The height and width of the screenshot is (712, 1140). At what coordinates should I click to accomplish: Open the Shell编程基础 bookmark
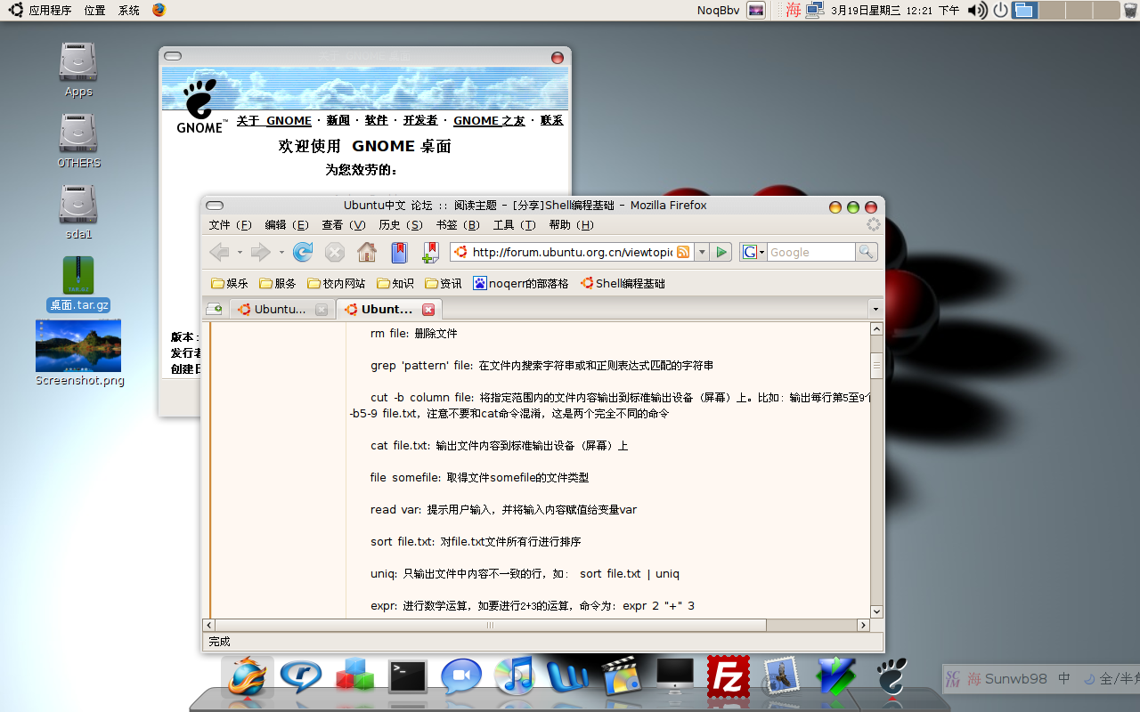tap(623, 283)
